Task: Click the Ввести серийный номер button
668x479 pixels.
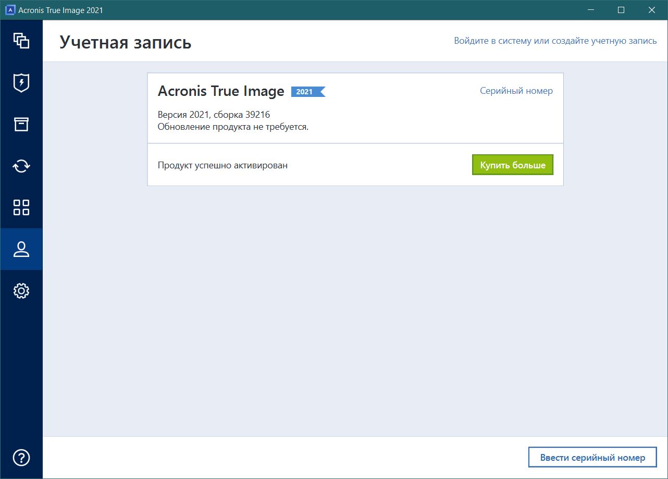Action: (592, 458)
